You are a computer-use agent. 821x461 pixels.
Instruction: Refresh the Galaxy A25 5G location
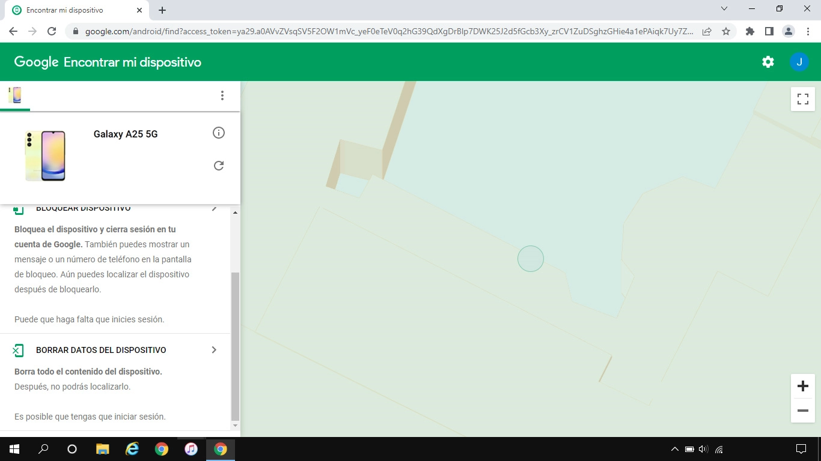(x=219, y=165)
